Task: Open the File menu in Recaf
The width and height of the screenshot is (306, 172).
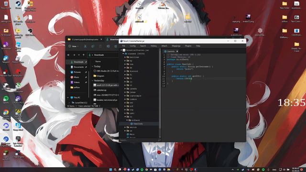Action: pyautogui.click(x=123, y=46)
